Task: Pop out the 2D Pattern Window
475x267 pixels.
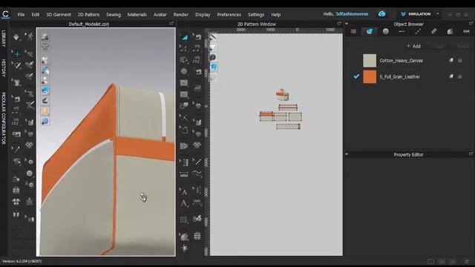Action: tap(339, 23)
